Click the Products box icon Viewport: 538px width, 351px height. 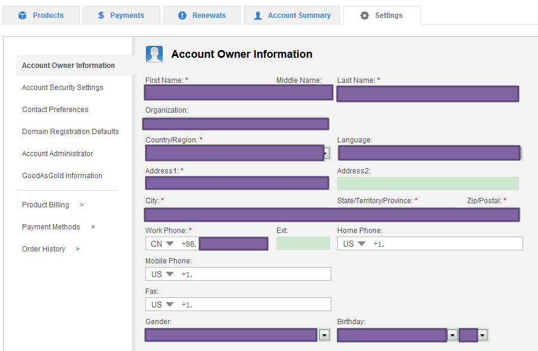(x=23, y=15)
